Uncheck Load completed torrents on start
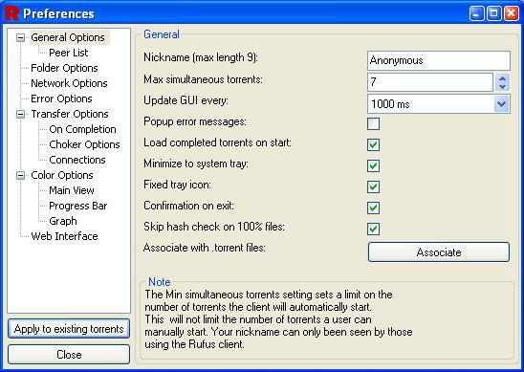Screen dimensions: 524x372 point(373,144)
